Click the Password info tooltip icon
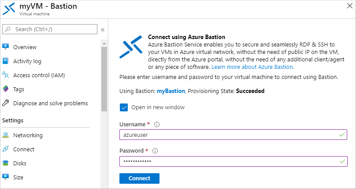 (155, 151)
